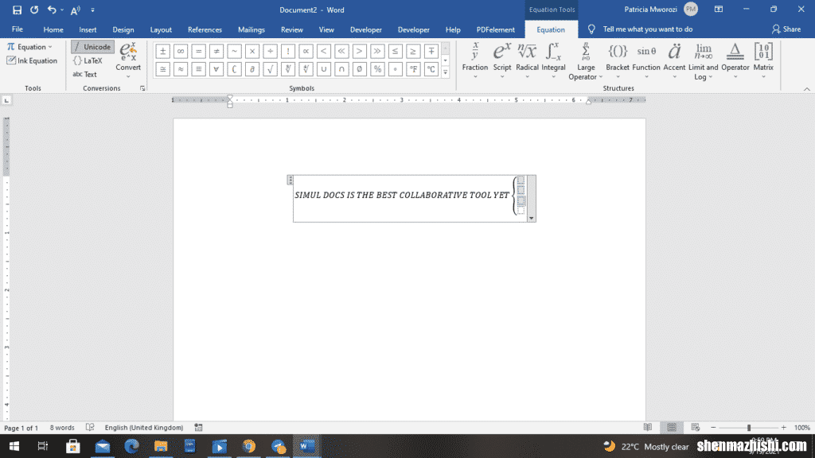Insert the empty set symbol
The height and width of the screenshot is (458, 815).
(x=359, y=69)
